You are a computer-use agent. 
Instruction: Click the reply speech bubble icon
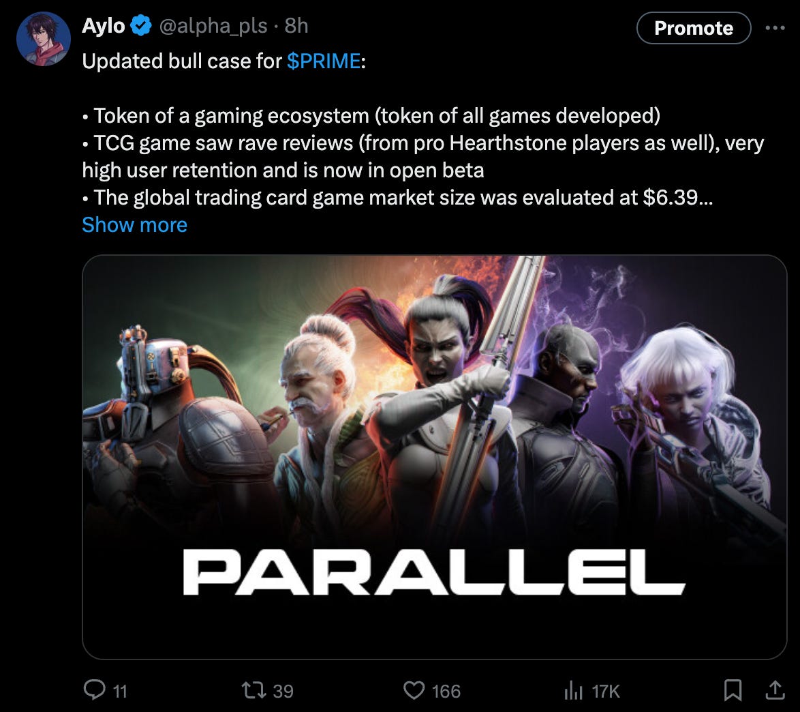[95, 690]
